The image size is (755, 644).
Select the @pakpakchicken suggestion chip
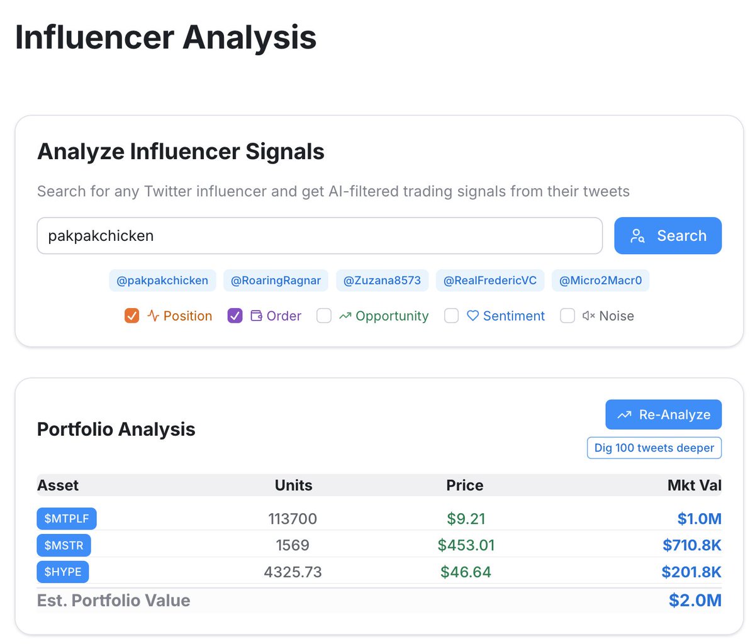click(162, 280)
